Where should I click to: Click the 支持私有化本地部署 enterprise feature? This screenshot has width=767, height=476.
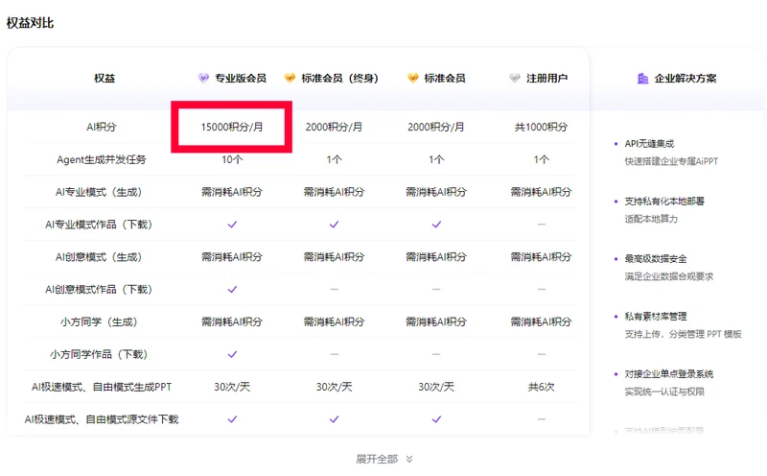tap(664, 202)
